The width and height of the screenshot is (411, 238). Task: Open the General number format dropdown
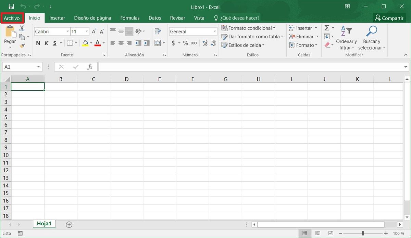(x=215, y=31)
